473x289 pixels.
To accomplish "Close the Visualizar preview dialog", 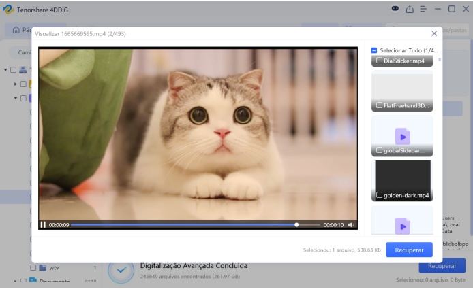I will pos(434,33).
